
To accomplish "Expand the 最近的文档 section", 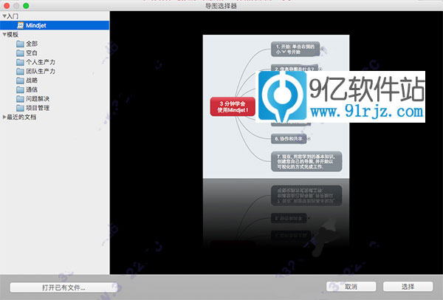I will pyautogui.click(x=4, y=117).
